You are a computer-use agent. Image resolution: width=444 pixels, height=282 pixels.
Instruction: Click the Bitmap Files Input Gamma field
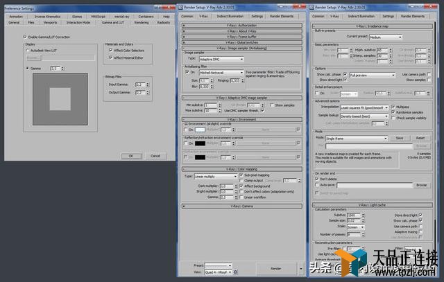tap(140, 85)
